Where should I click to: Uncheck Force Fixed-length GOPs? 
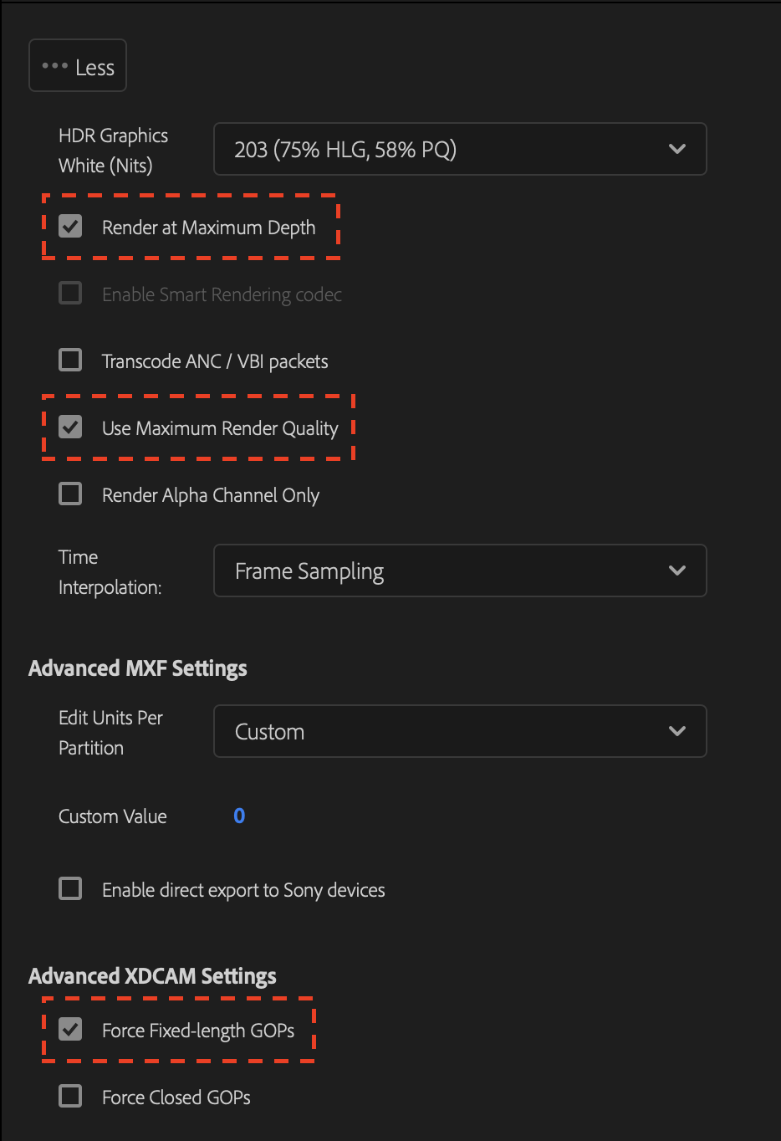(x=70, y=1030)
